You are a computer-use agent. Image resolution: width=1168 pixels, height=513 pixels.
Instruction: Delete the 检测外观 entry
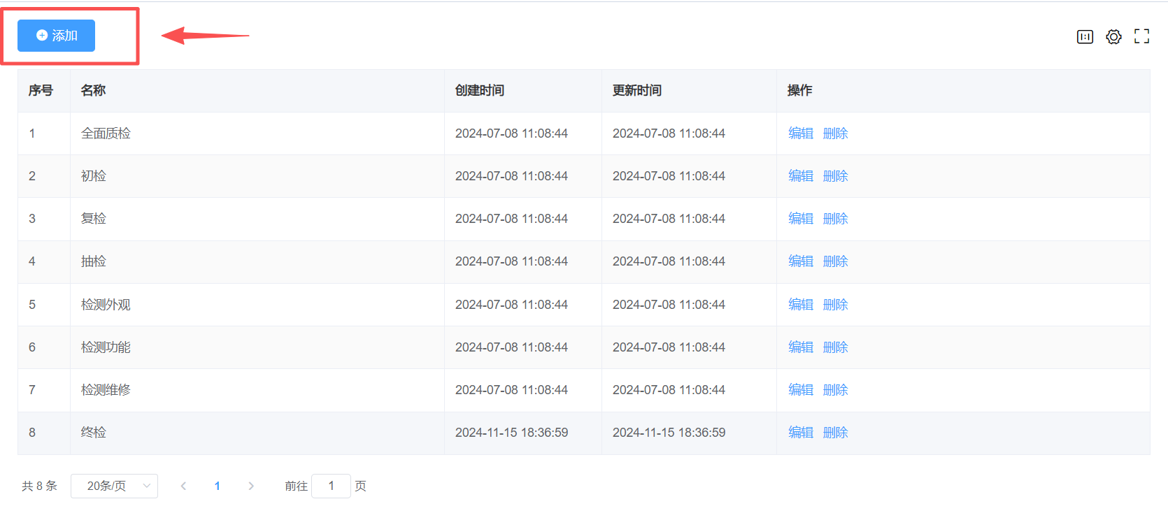[x=835, y=305]
